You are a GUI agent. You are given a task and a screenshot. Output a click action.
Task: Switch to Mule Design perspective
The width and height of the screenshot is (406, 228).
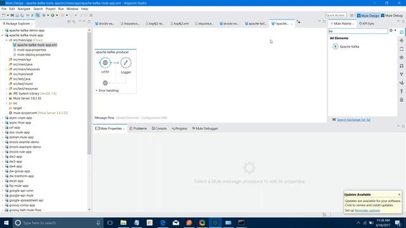point(368,15)
